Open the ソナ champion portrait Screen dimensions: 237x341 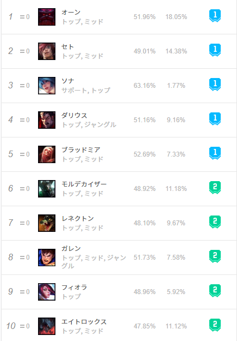pos(47,86)
